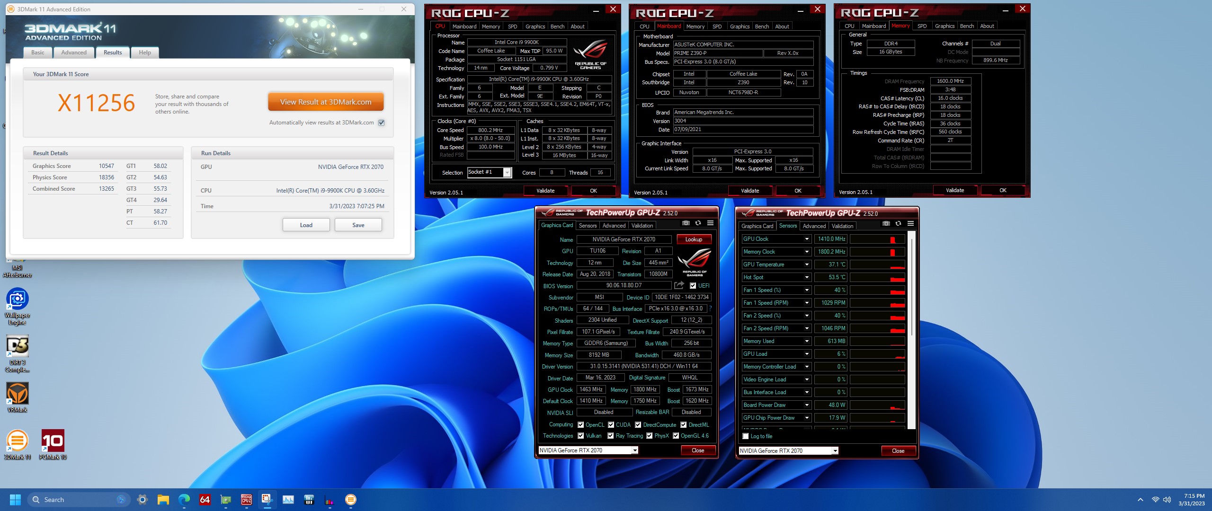Toggle DirectML checkbox in GPU-Z
Screen dimensions: 1212x511
tap(684, 424)
